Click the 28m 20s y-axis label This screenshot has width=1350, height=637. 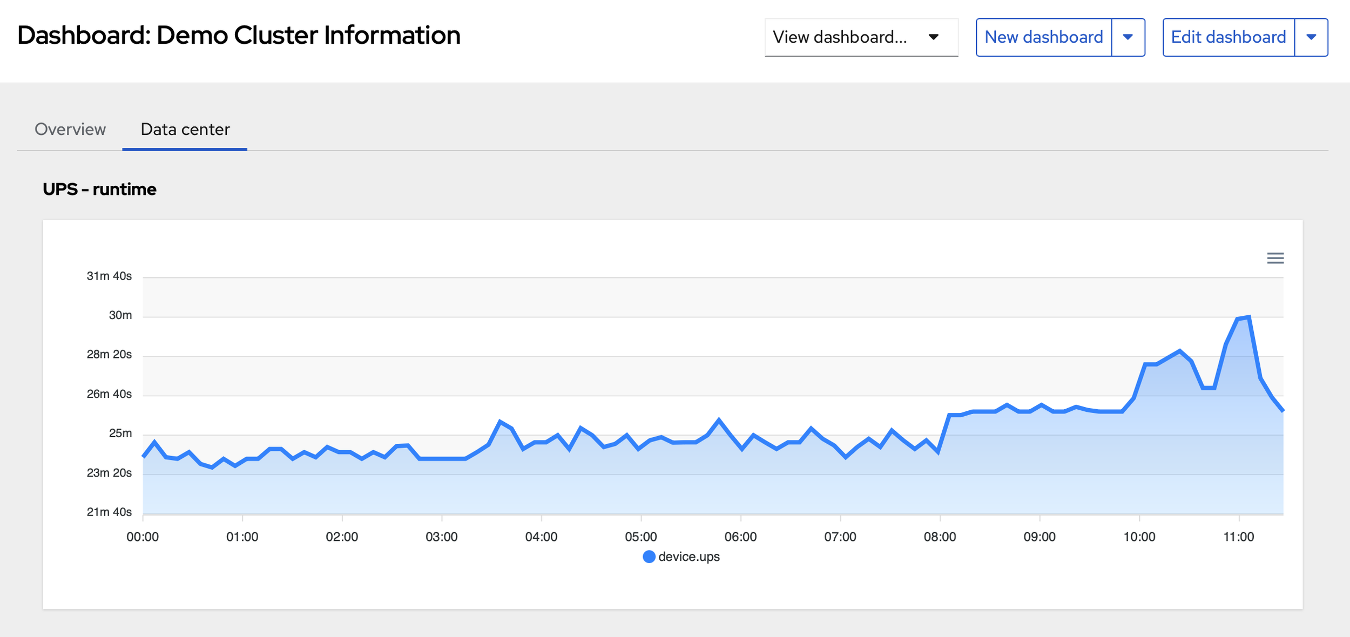(x=109, y=355)
